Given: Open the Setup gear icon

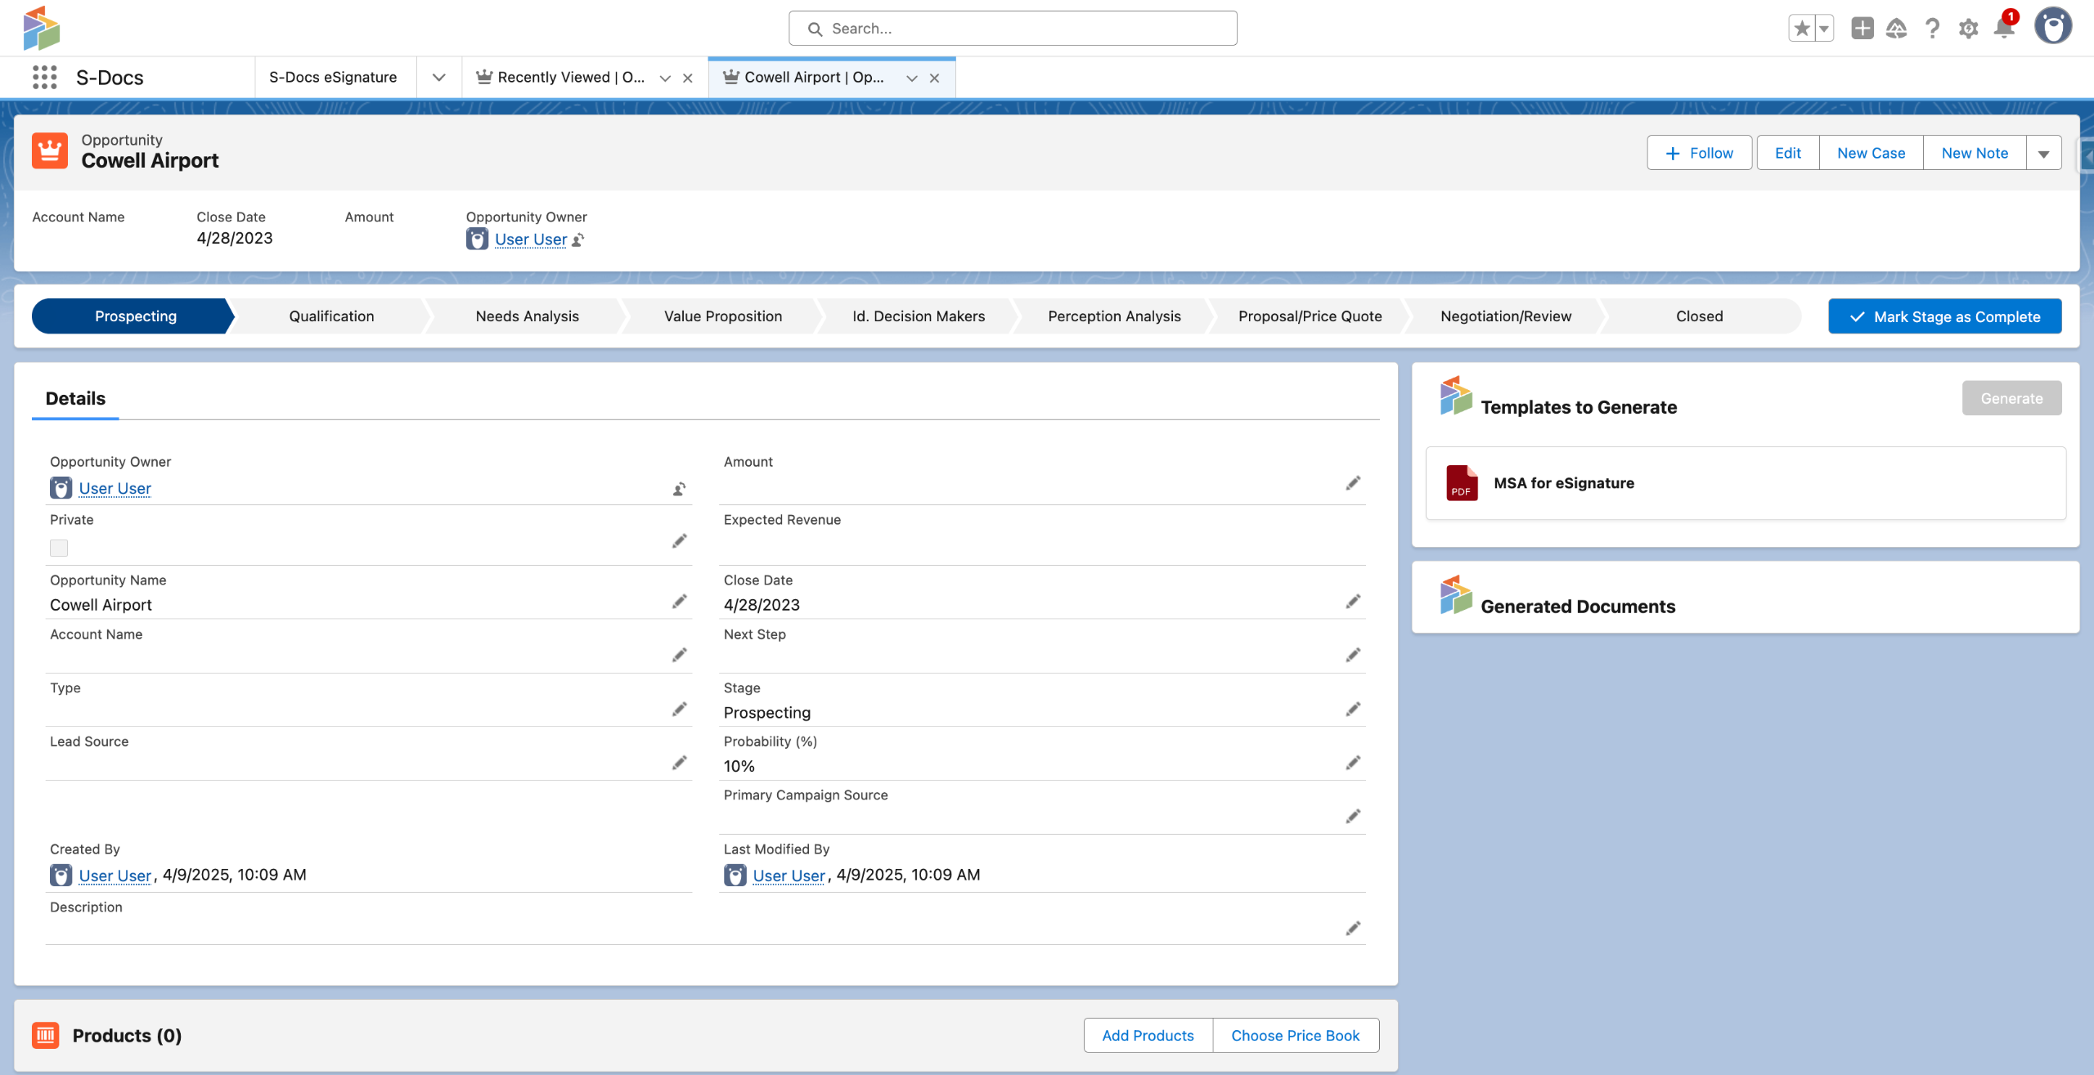Looking at the screenshot, I should tap(1968, 29).
